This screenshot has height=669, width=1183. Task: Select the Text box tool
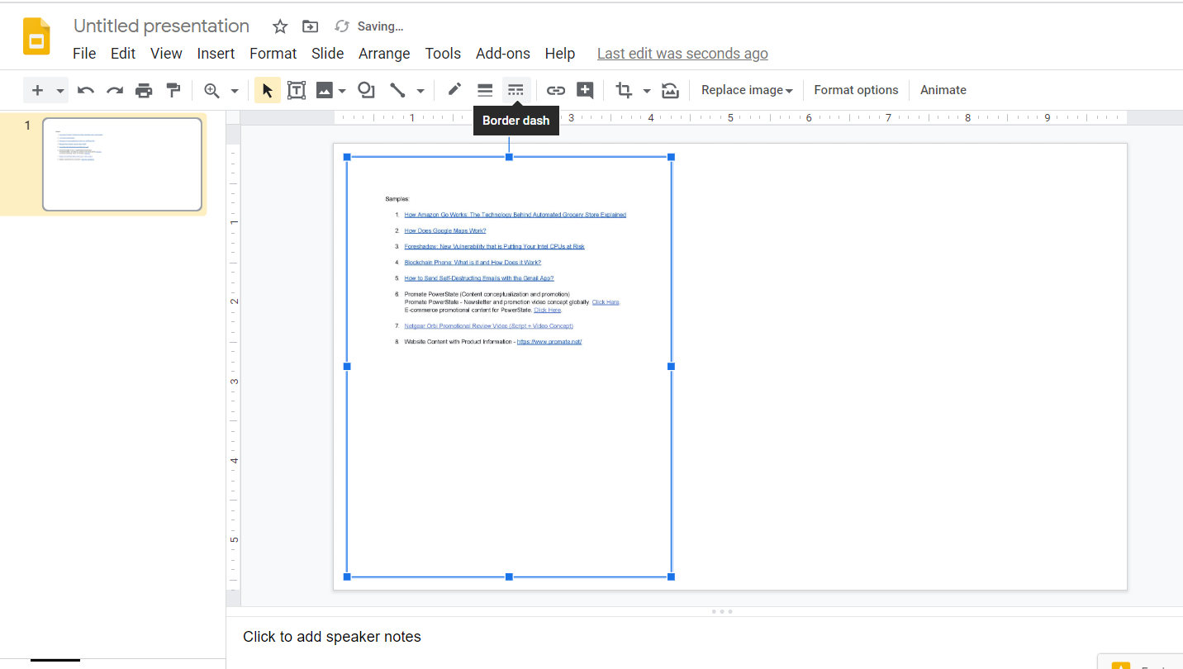tap(296, 90)
